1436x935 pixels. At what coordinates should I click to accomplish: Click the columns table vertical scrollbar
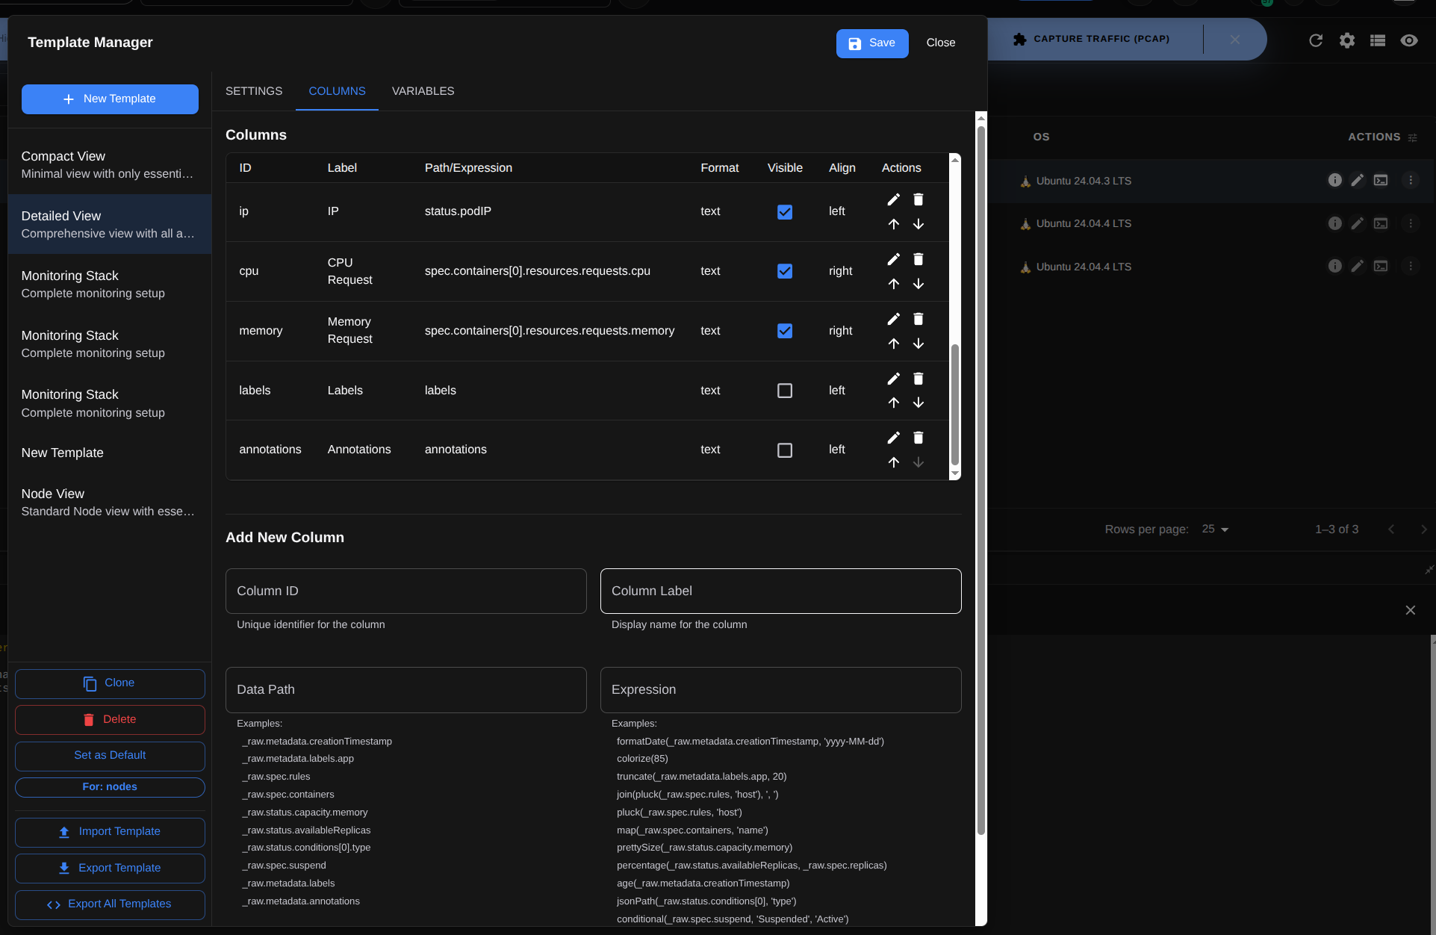point(954,403)
